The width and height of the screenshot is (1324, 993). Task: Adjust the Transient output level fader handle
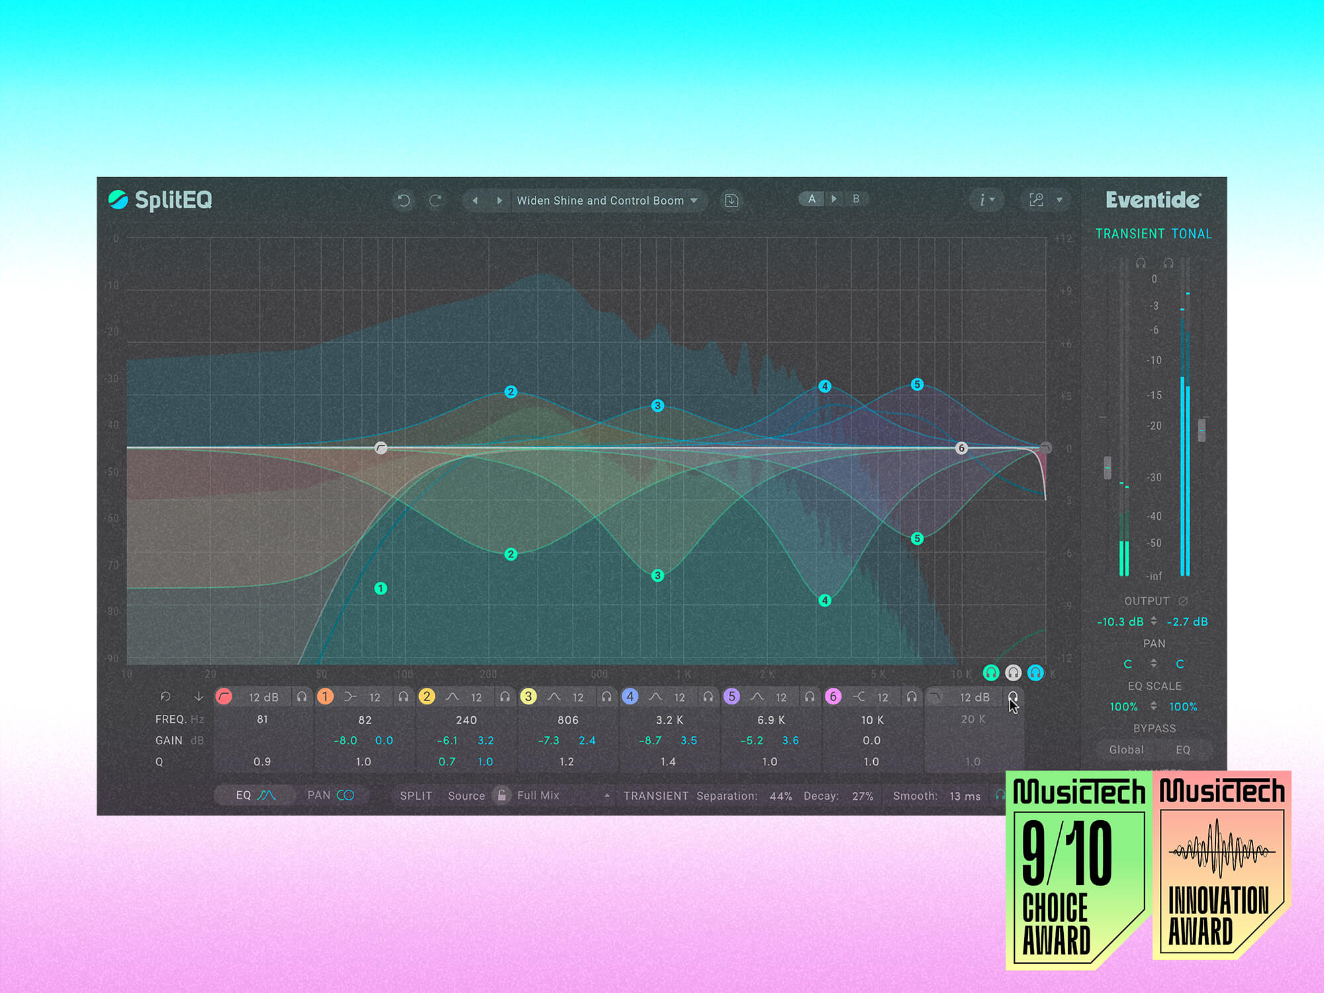click(1108, 467)
